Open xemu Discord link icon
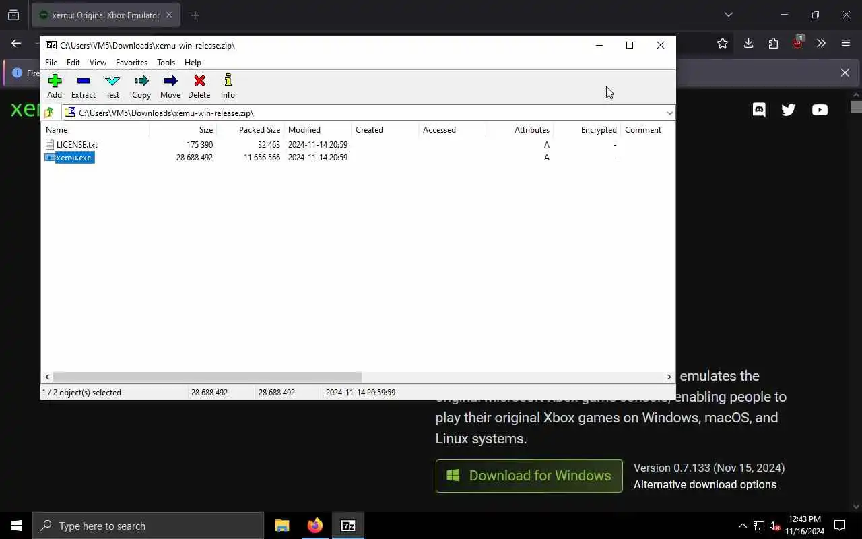The image size is (862, 539). (x=759, y=110)
